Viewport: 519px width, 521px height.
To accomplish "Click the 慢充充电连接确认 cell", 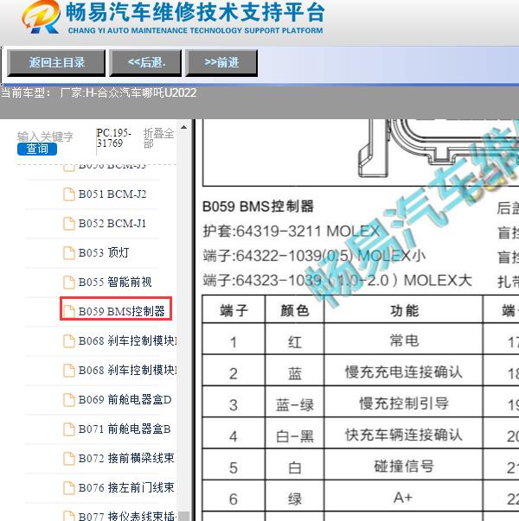I will pos(404,372).
